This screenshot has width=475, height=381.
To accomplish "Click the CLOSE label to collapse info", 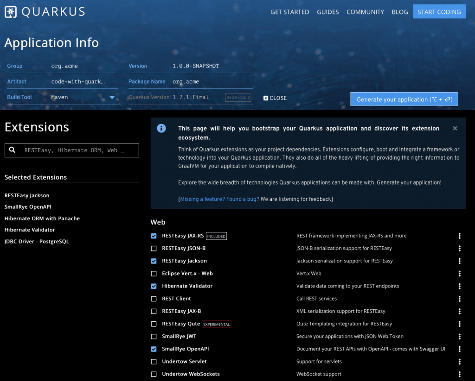I will tap(278, 98).
